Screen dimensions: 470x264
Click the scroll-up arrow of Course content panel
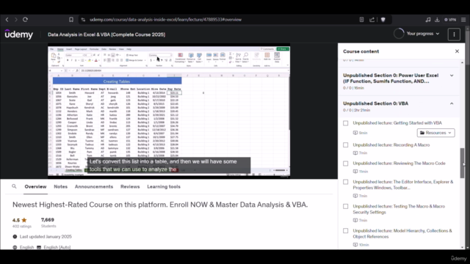[x=462, y=62]
